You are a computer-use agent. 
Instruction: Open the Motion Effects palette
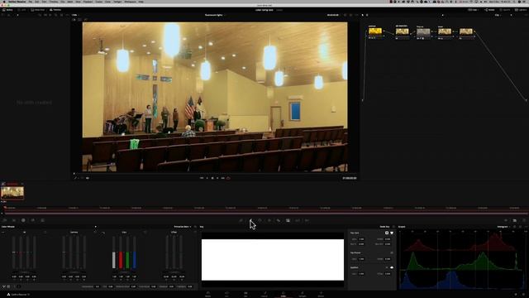[42, 220]
